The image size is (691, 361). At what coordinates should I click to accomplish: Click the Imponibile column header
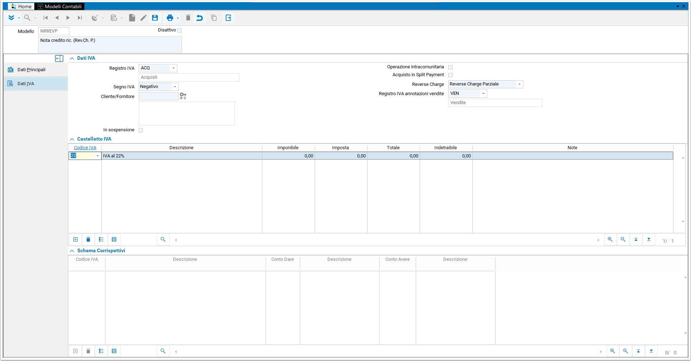click(288, 148)
